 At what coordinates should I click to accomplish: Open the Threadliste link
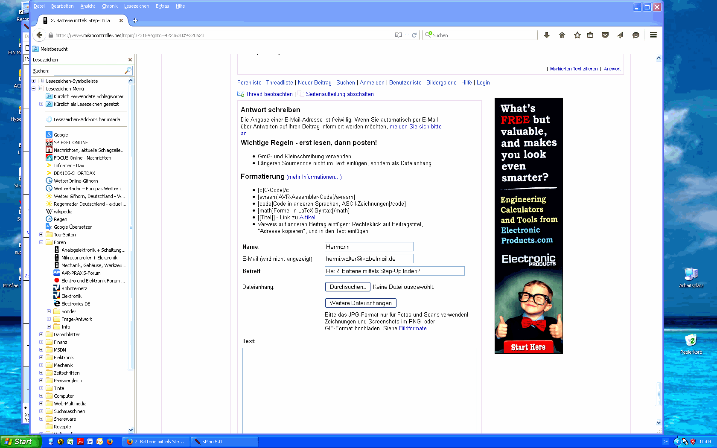pyautogui.click(x=280, y=83)
